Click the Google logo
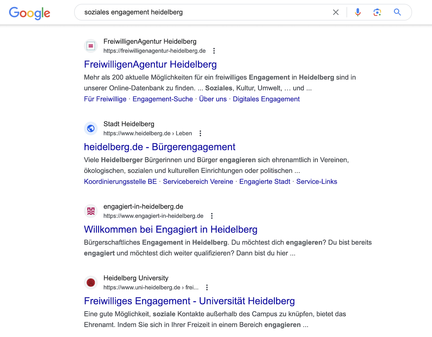Image resolution: width=432 pixels, height=337 pixels. coord(30,13)
